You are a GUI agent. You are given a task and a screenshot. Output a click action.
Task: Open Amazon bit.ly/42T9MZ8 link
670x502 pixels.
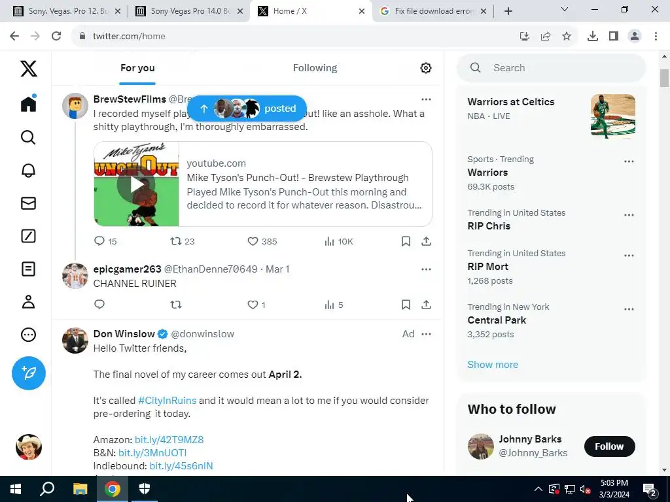pos(169,440)
